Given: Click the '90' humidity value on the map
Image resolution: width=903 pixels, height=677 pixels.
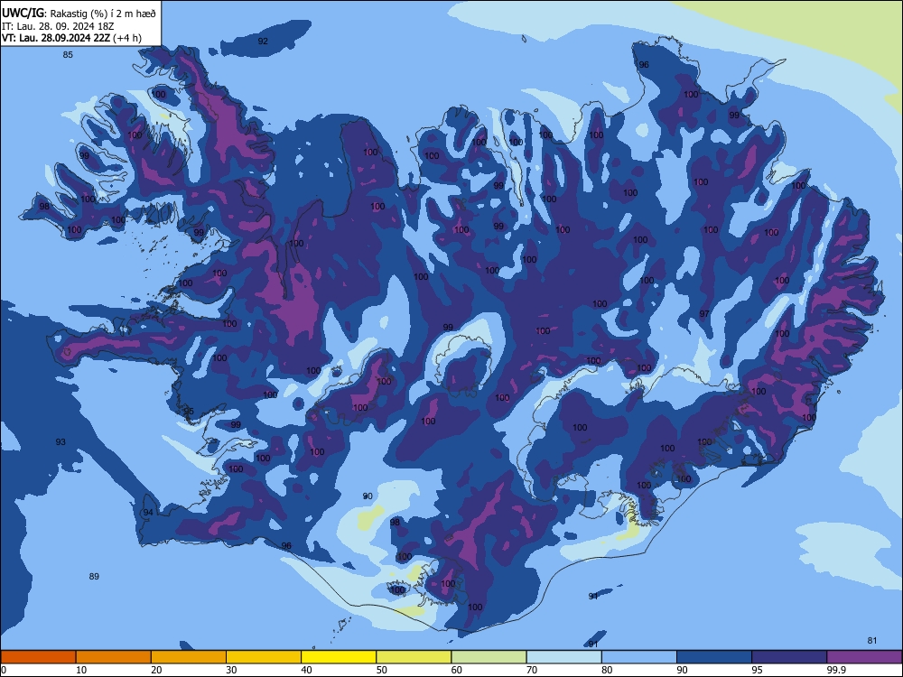Looking at the screenshot, I should click(368, 496).
